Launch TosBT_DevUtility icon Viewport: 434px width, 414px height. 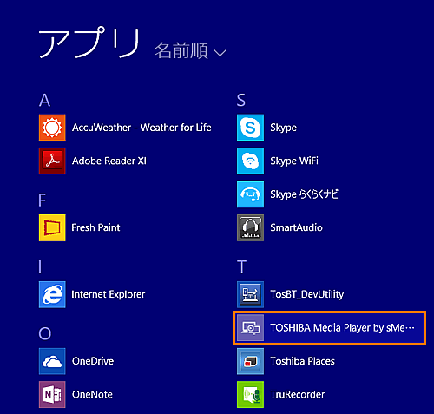tap(250, 294)
